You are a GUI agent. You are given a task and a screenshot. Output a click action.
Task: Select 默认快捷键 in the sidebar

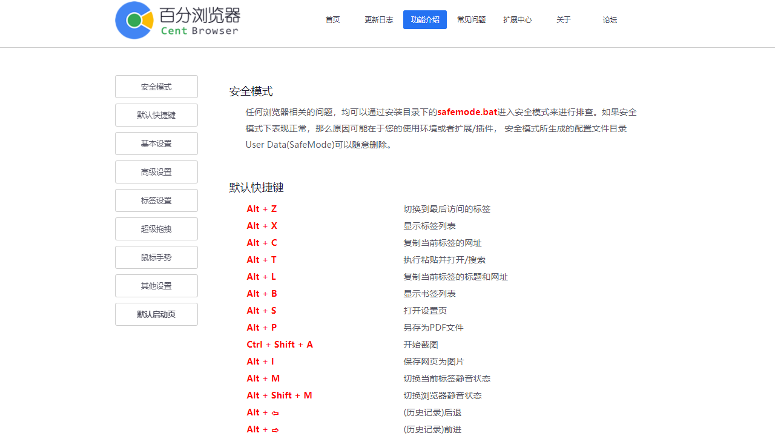click(156, 114)
